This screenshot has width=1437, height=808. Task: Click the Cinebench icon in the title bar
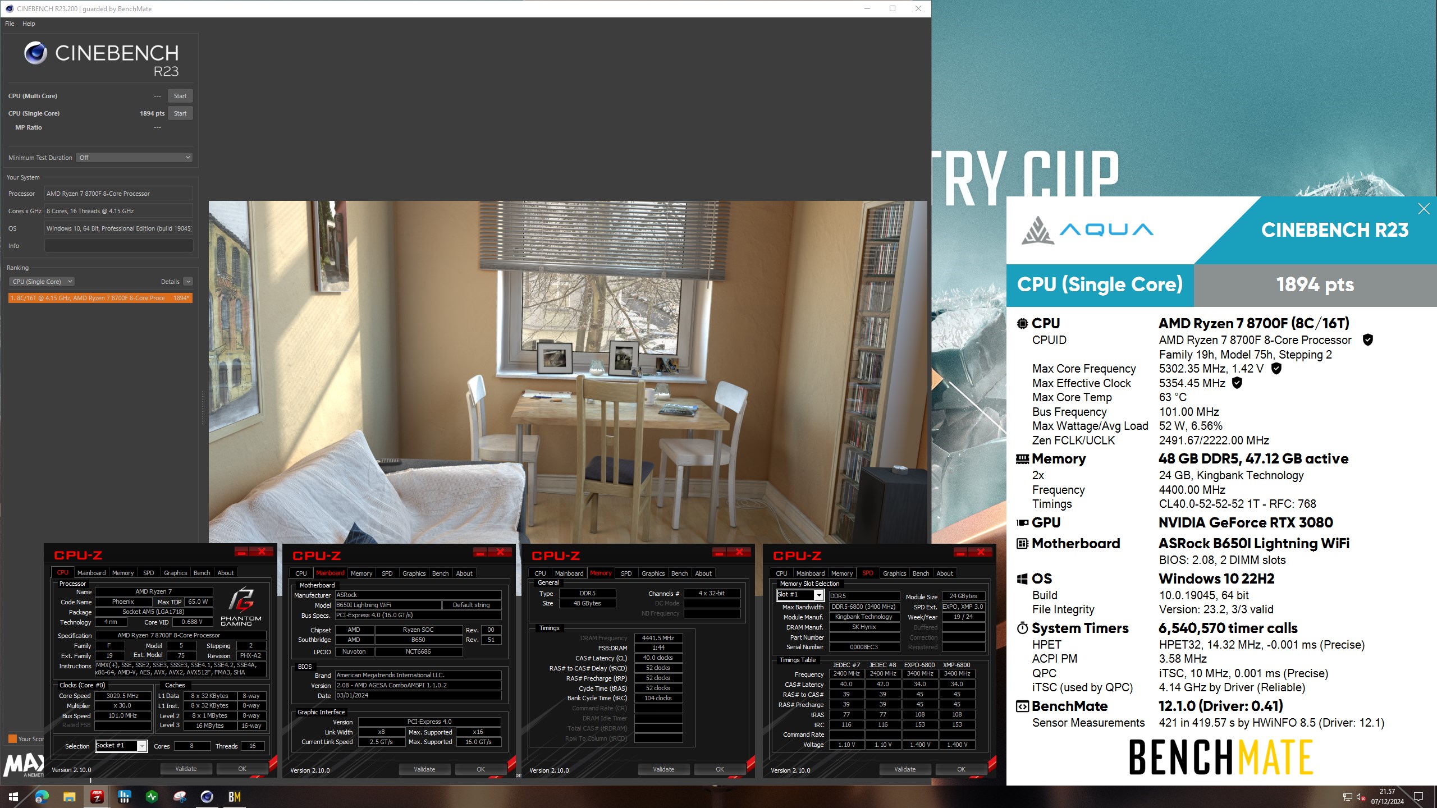tap(9, 8)
